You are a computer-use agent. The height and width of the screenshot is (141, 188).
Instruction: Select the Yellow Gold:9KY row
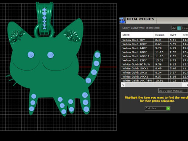(x=154, y=40)
